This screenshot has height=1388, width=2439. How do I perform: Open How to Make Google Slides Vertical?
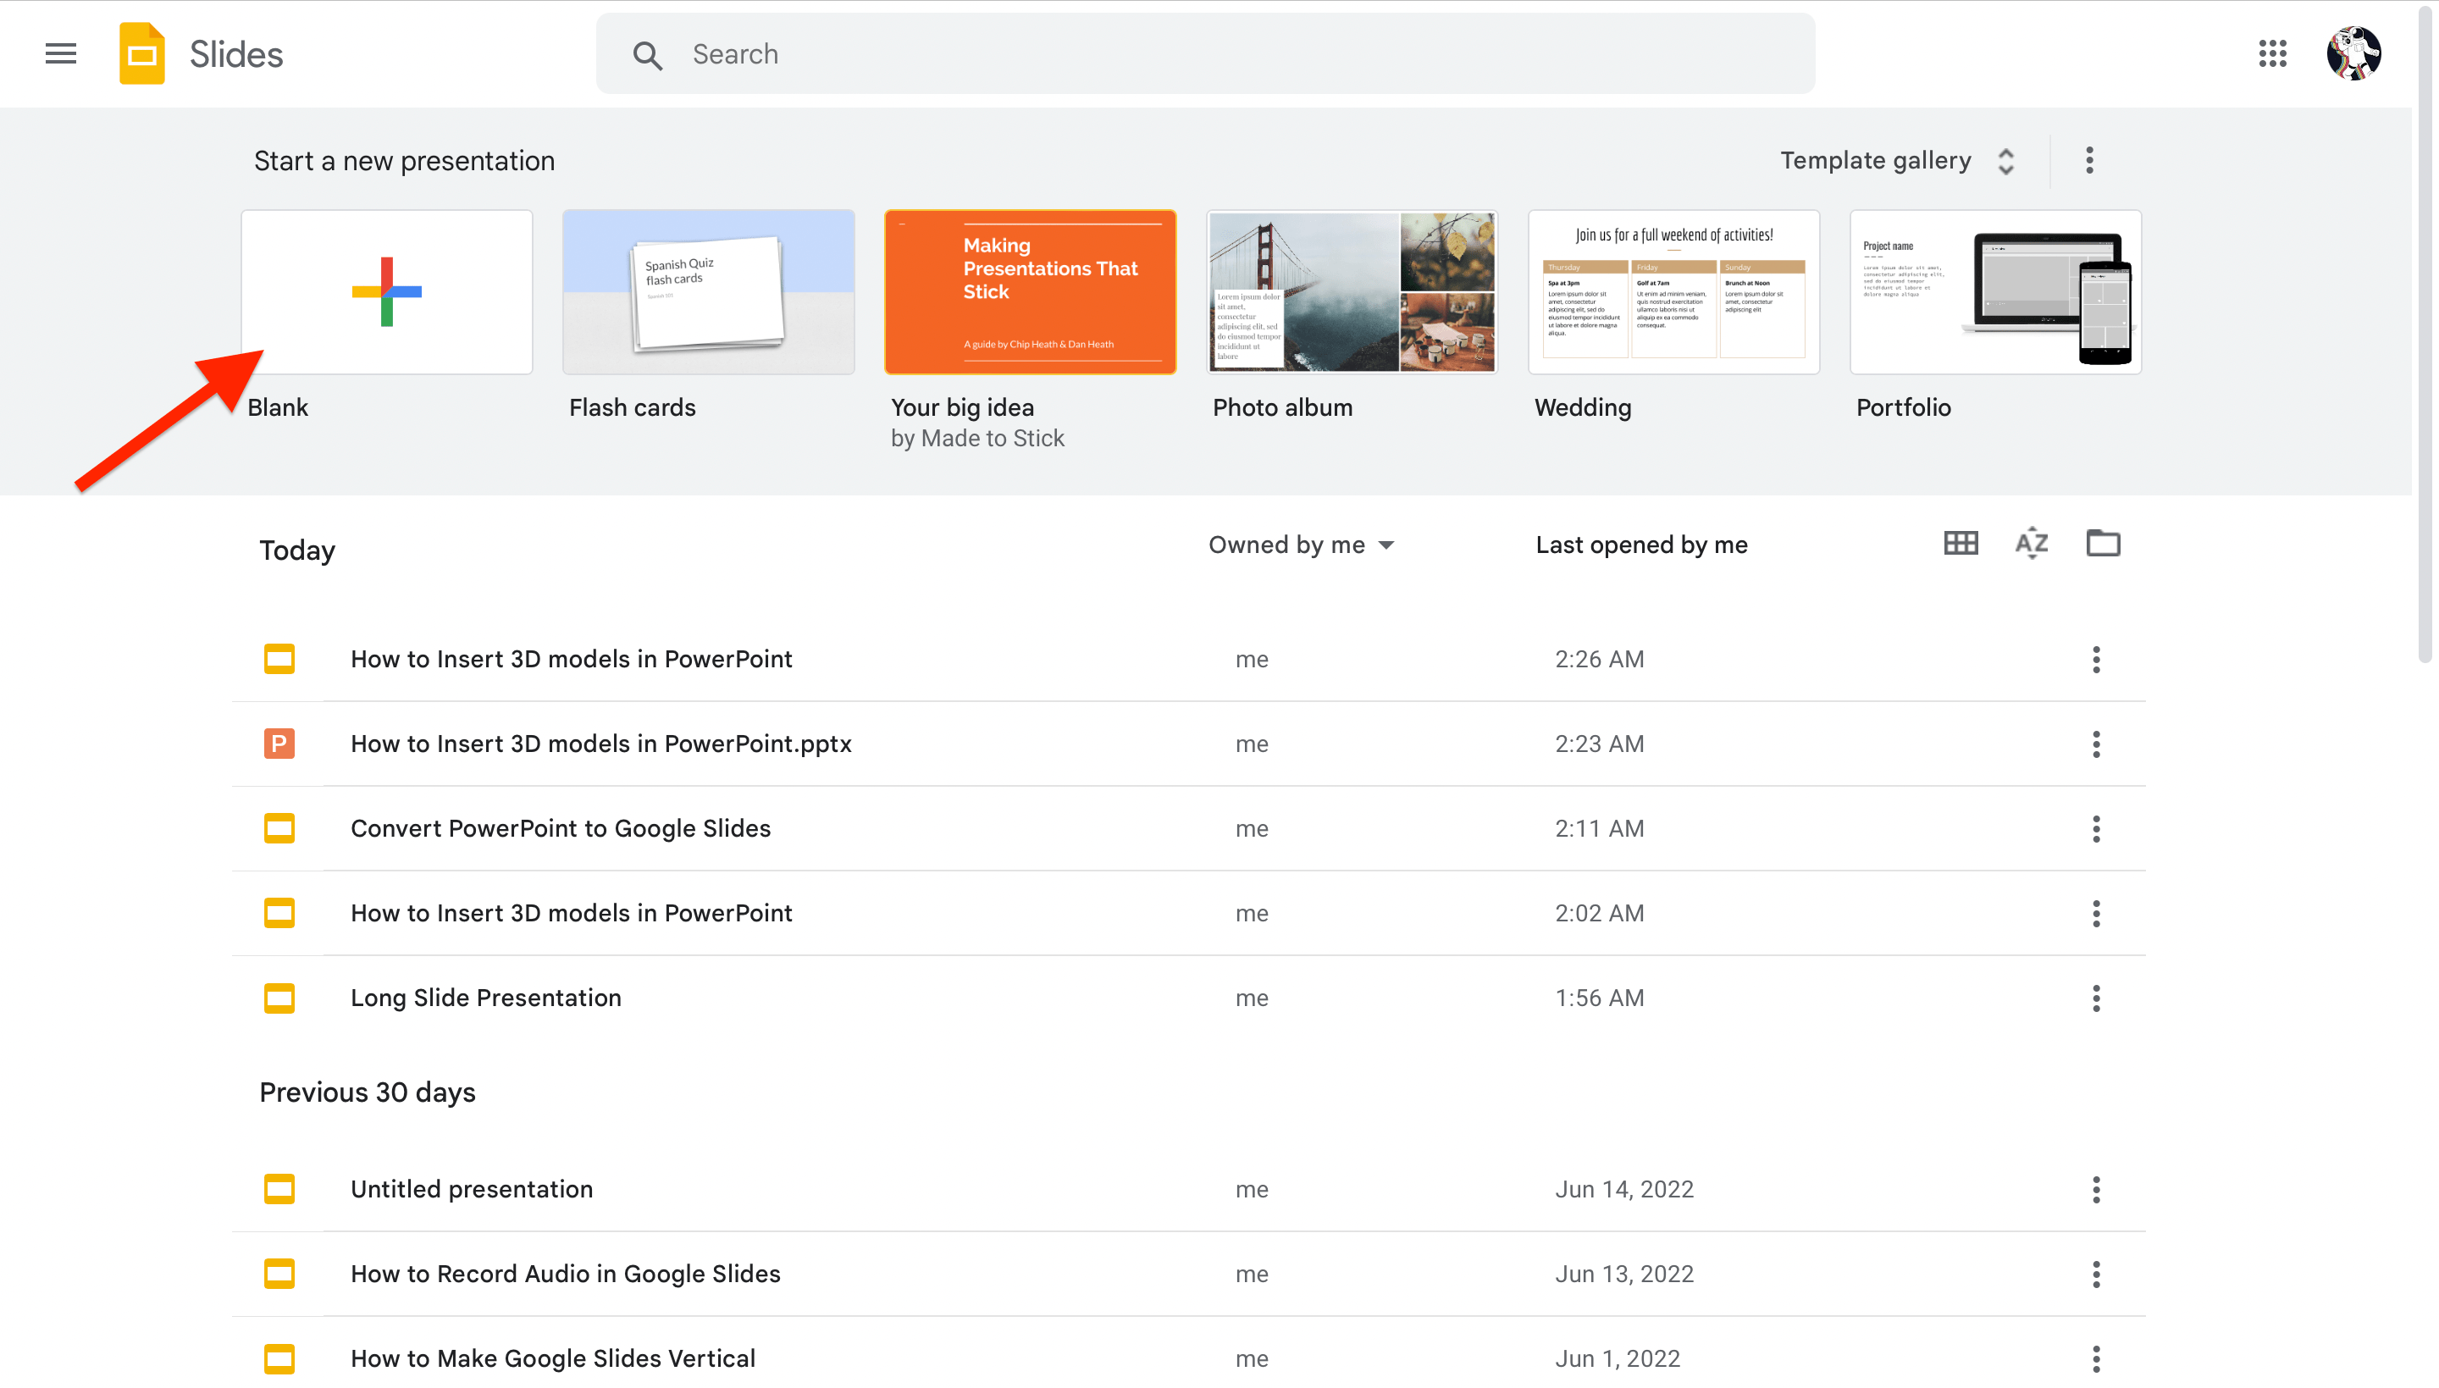pos(553,1358)
